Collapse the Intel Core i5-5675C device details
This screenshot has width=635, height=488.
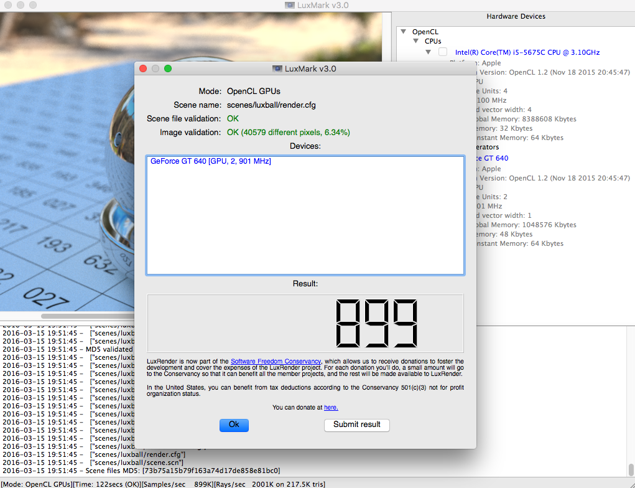point(429,52)
